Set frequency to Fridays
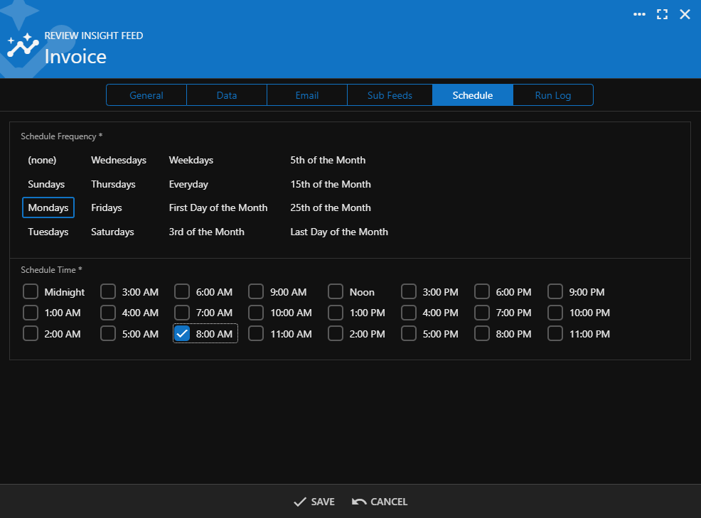Screen dimensions: 701x518 (x=107, y=207)
